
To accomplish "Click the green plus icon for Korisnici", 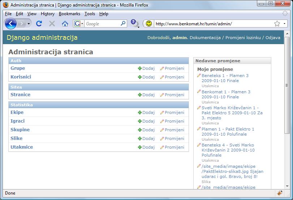I will [139, 77].
